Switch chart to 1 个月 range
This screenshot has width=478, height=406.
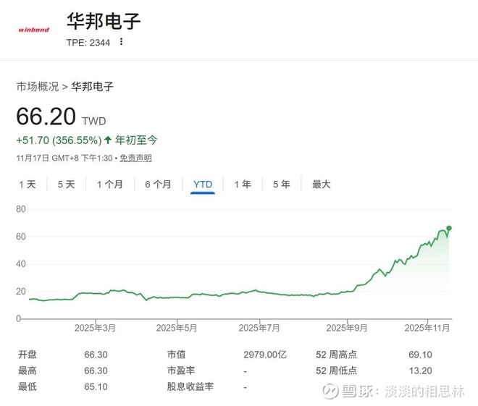(x=110, y=185)
